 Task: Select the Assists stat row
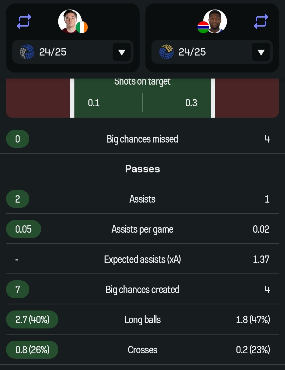click(x=142, y=199)
